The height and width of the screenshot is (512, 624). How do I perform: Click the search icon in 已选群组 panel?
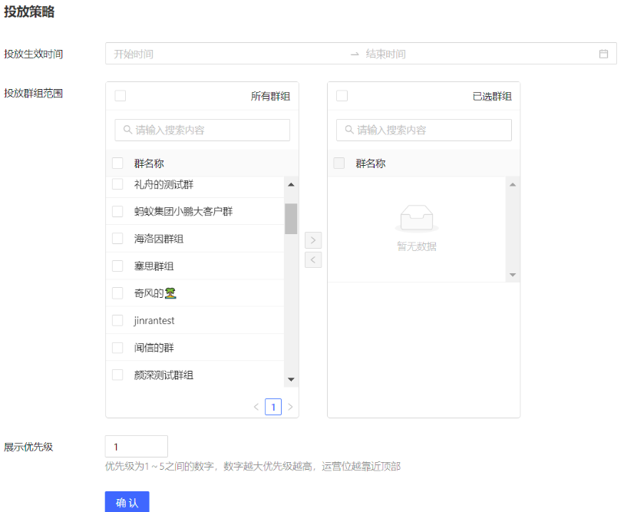(349, 130)
